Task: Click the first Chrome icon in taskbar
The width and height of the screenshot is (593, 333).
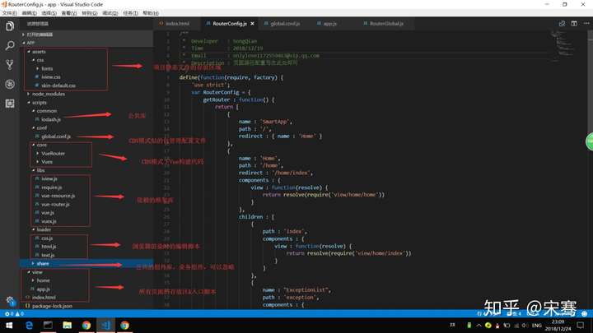Action: 86,325
